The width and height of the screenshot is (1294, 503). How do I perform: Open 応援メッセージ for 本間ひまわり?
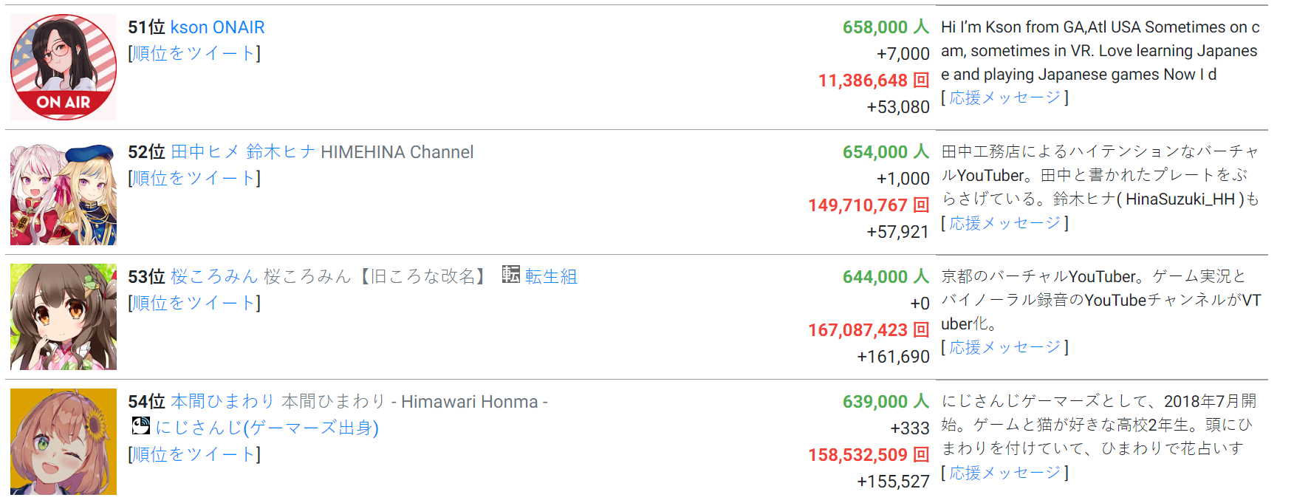(x=1004, y=473)
